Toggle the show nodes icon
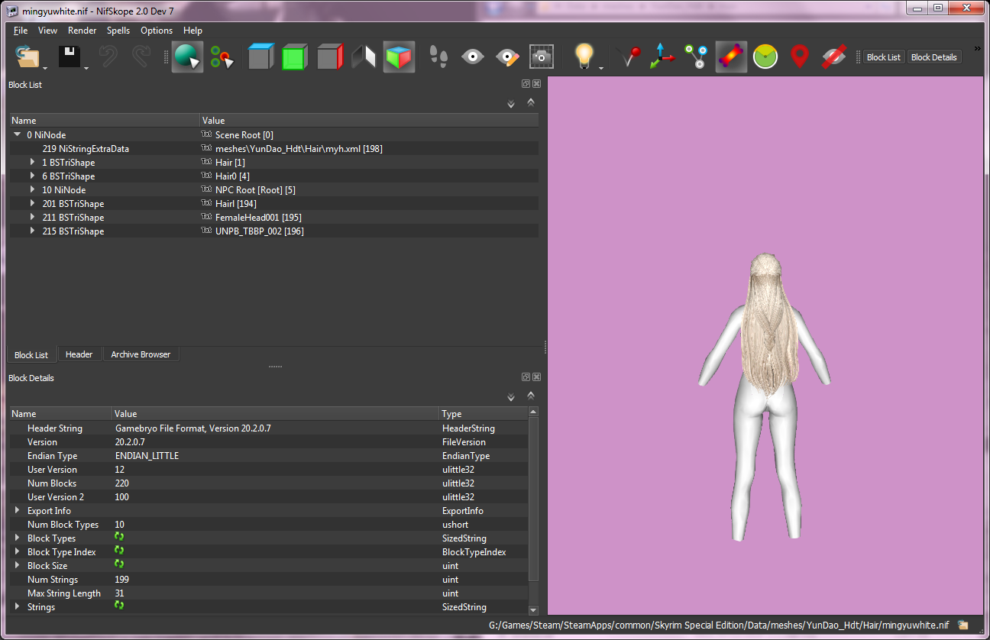The height and width of the screenshot is (640, 990). [x=696, y=57]
